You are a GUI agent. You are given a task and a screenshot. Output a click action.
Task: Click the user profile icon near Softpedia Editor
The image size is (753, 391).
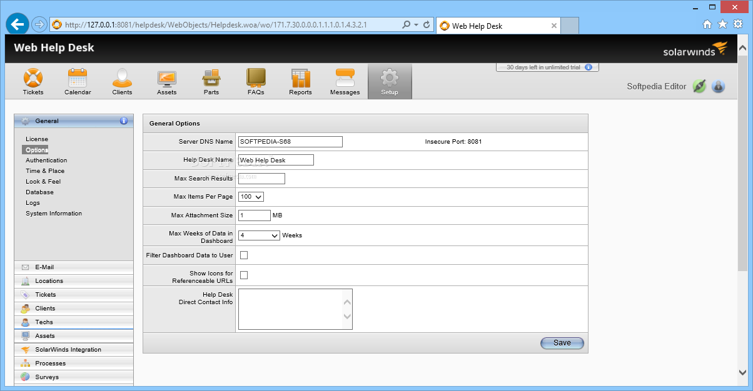pyautogui.click(x=718, y=87)
